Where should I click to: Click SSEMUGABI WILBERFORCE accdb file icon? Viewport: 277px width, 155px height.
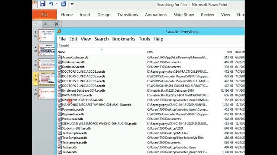(x=60, y=124)
